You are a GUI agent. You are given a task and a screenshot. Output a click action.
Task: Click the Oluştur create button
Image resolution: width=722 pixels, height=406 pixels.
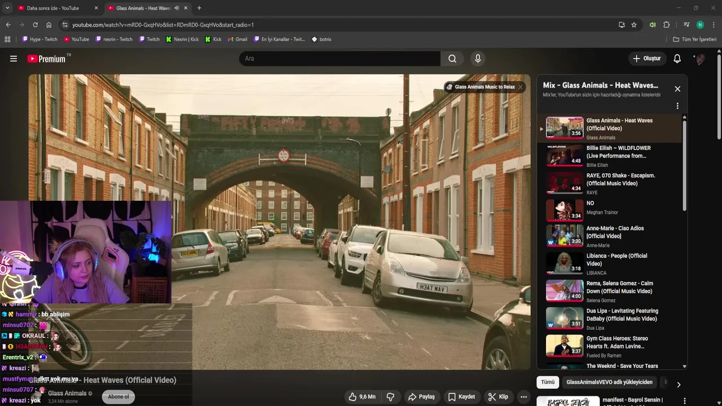[646, 59]
